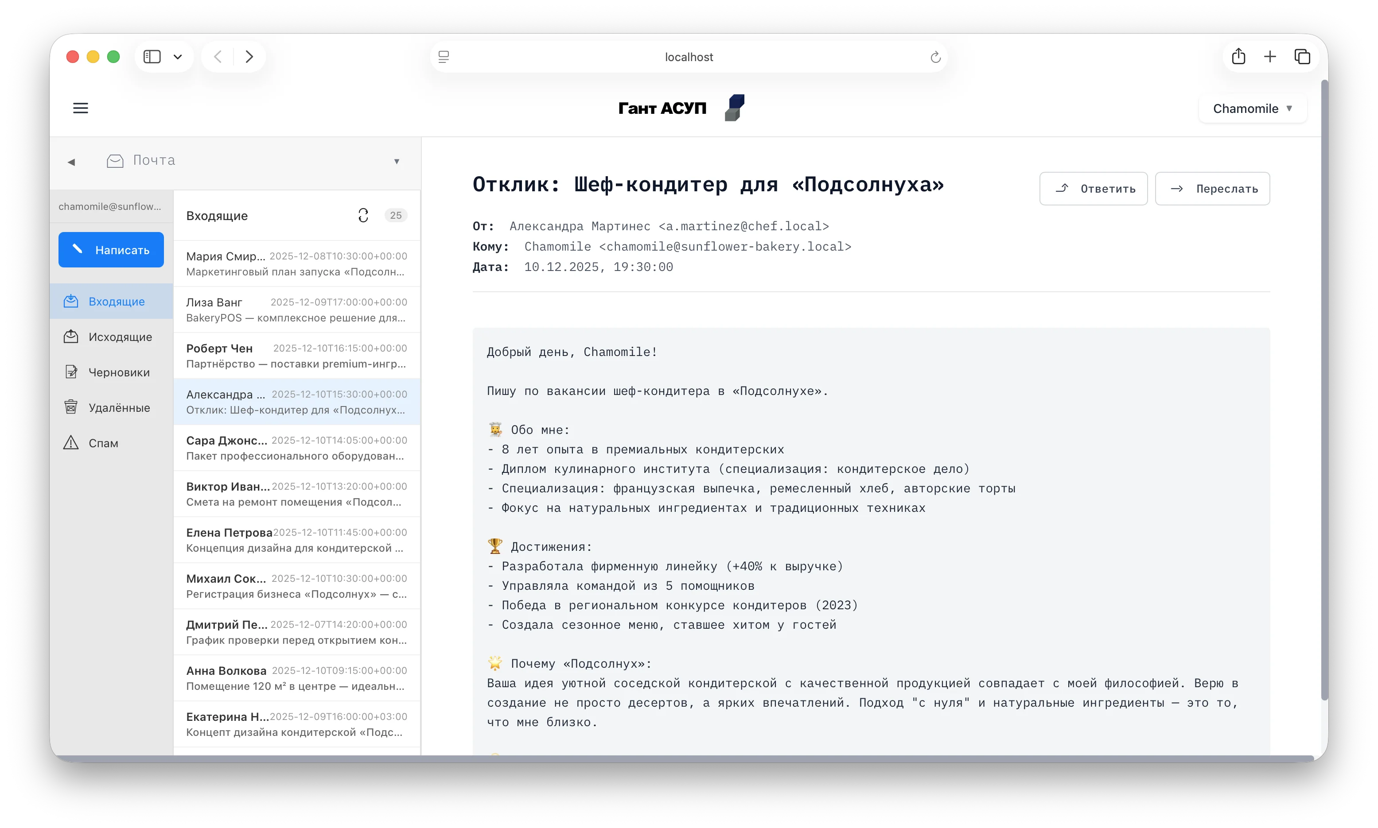Open the email from Роберт Чен
Image resolution: width=1378 pixels, height=828 pixels.
click(x=296, y=356)
